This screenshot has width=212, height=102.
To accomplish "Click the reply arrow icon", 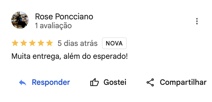I will tap(23, 82).
